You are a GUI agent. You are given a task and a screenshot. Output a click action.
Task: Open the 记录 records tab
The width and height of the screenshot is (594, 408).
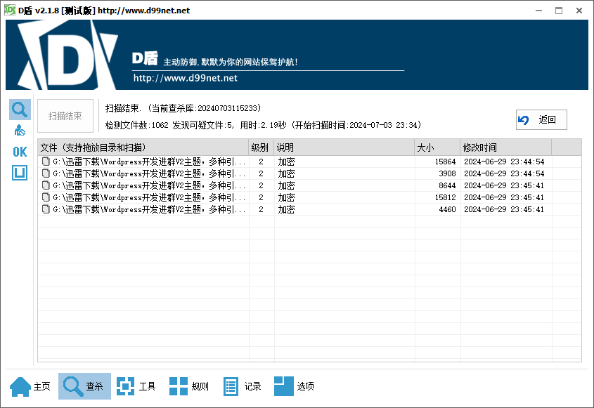pos(242,386)
